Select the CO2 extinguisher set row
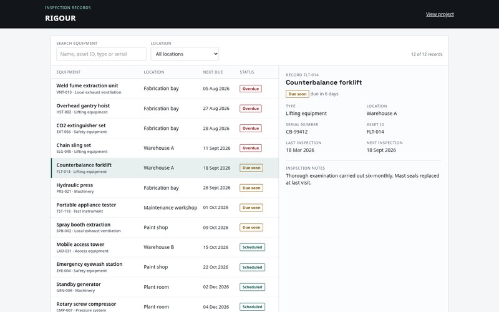The width and height of the screenshot is (499, 312). pos(165,129)
